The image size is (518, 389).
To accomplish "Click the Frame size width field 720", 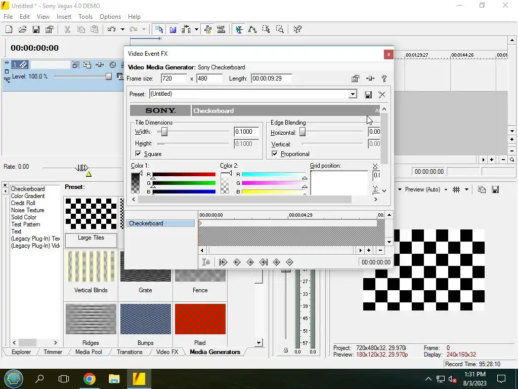I will point(174,79).
